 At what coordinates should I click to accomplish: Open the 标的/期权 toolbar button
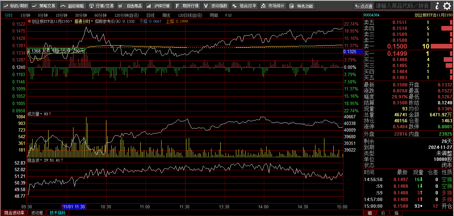pyautogui.click(x=16, y=6)
